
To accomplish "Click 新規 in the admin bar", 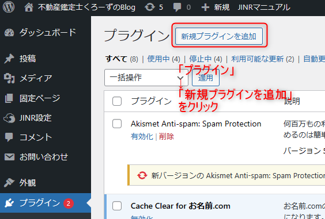I will [x=222, y=7].
